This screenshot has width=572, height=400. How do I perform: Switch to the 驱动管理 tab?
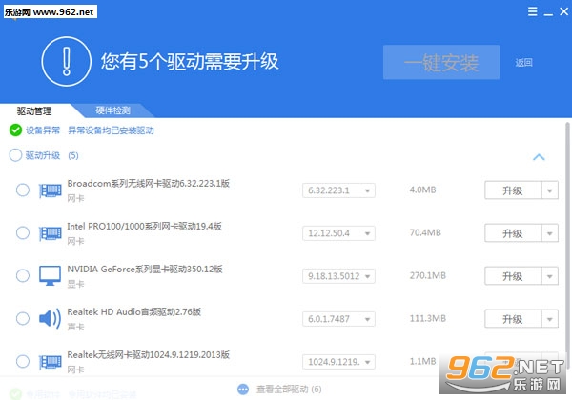(34, 110)
